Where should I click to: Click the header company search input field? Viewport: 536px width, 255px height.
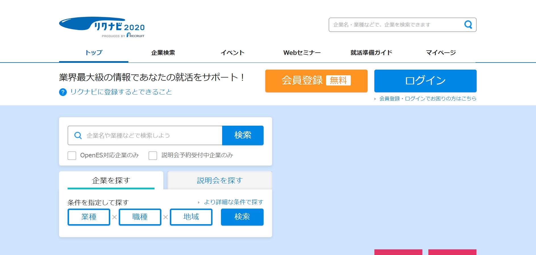point(395,25)
